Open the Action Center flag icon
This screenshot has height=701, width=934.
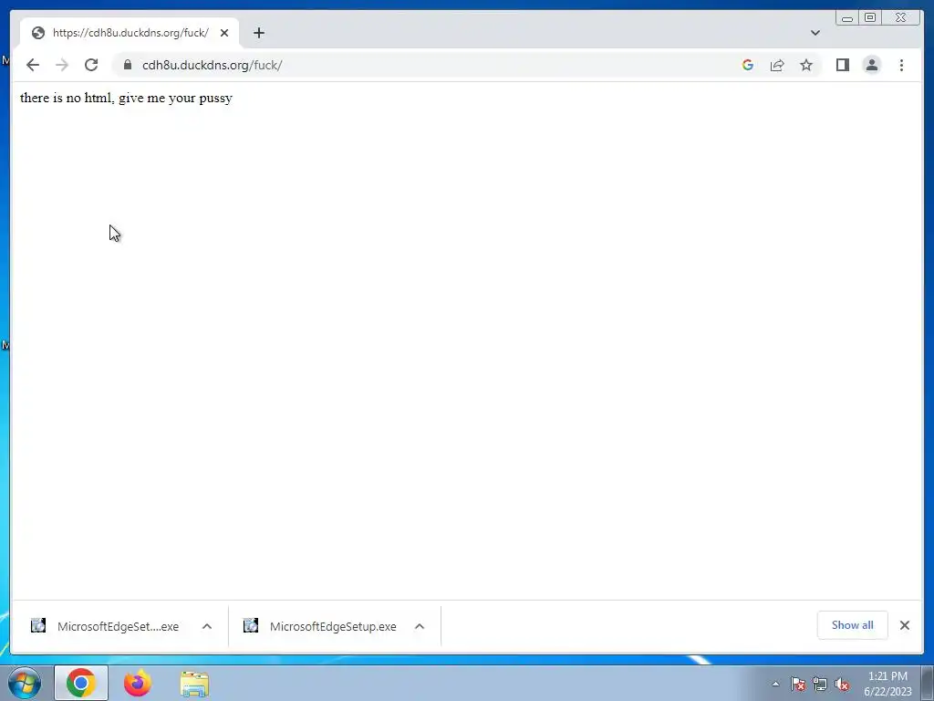coord(797,684)
